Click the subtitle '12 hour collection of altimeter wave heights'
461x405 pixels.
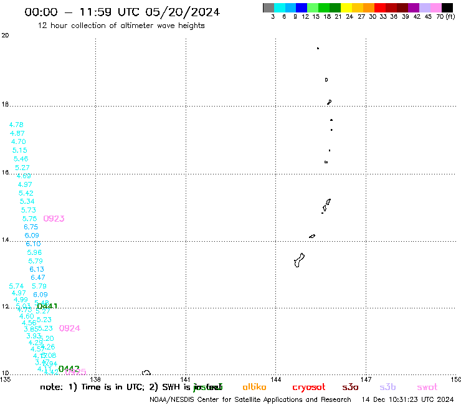(121, 26)
